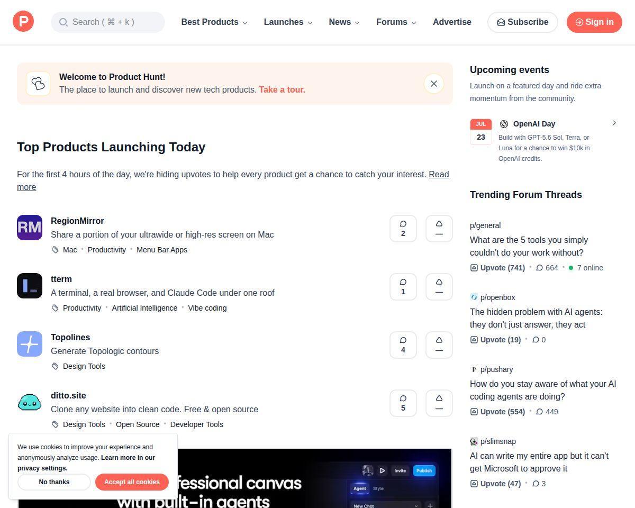The width and height of the screenshot is (635, 508).
Task: Open the Product Hunt logo home link
Action: point(23,22)
